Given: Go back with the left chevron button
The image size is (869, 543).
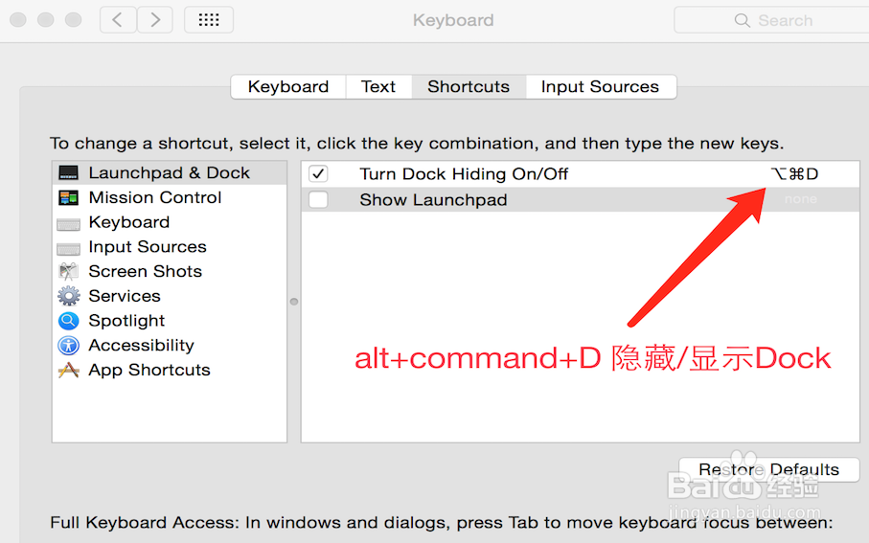Looking at the screenshot, I should [118, 20].
